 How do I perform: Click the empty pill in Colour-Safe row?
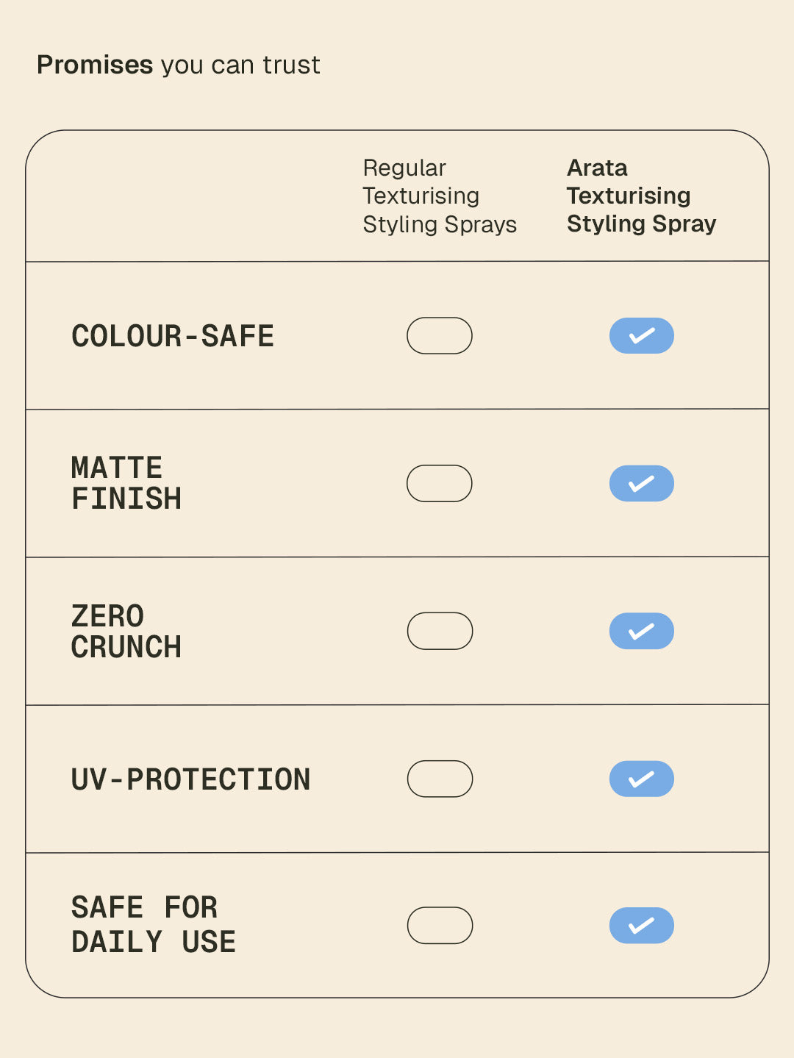(440, 336)
